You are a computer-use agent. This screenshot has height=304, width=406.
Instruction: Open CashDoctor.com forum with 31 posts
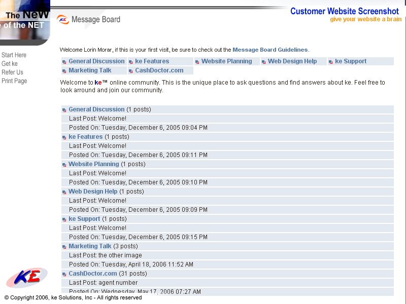pyautogui.click(x=93, y=274)
